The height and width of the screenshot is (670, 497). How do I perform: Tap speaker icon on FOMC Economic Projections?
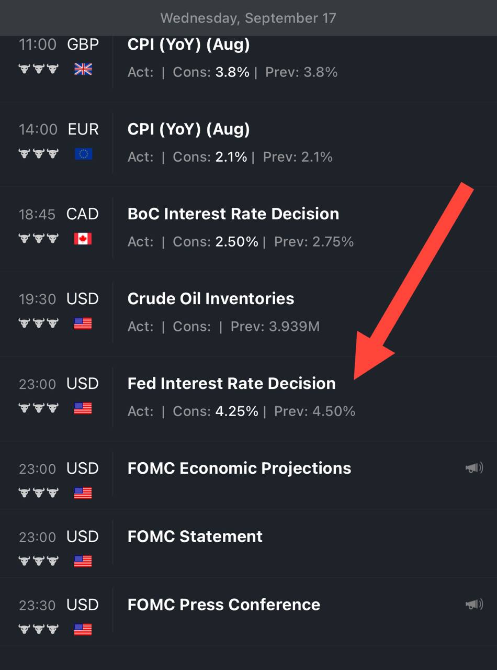(474, 468)
